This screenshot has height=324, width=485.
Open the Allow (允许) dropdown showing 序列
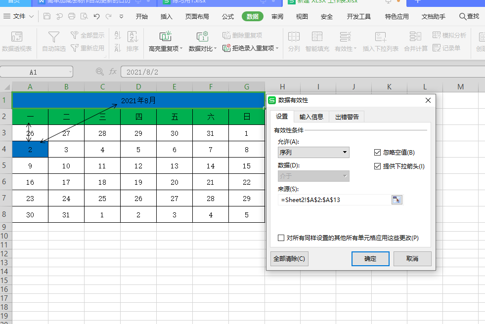[313, 152]
